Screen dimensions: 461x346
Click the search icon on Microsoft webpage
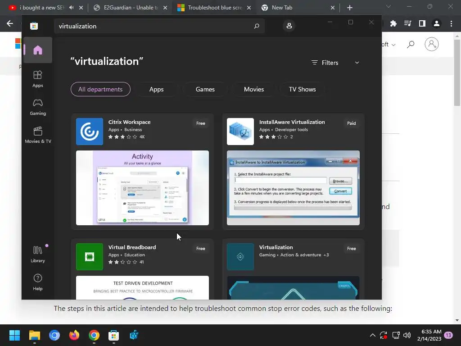click(x=411, y=45)
